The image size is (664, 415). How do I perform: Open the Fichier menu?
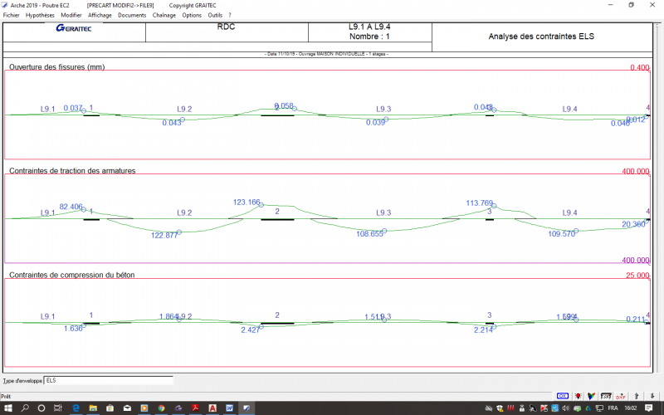(x=11, y=15)
